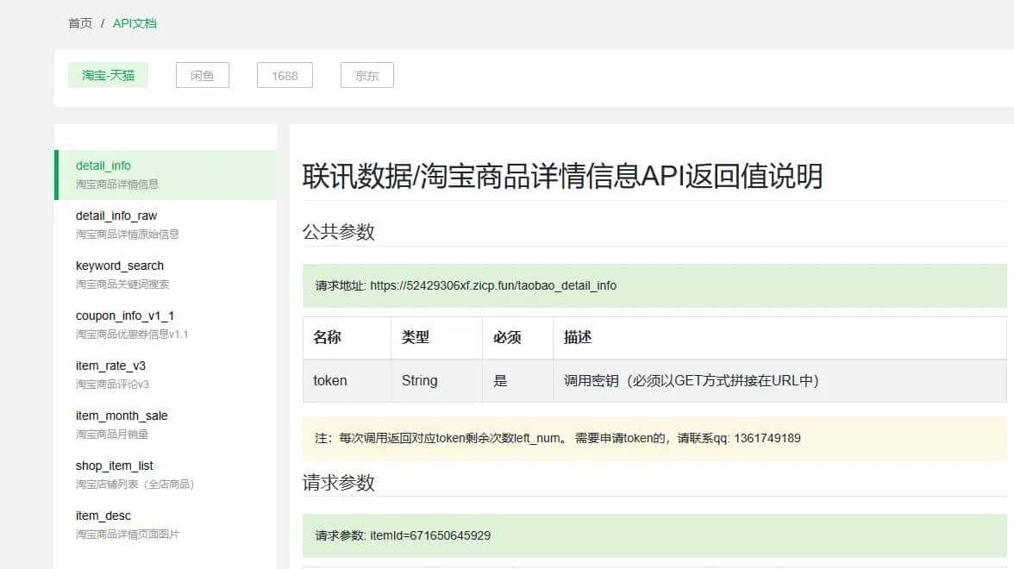Open the 首页 breadcrumb link
Image resolution: width=1014 pixels, height=569 pixels.
[x=79, y=23]
